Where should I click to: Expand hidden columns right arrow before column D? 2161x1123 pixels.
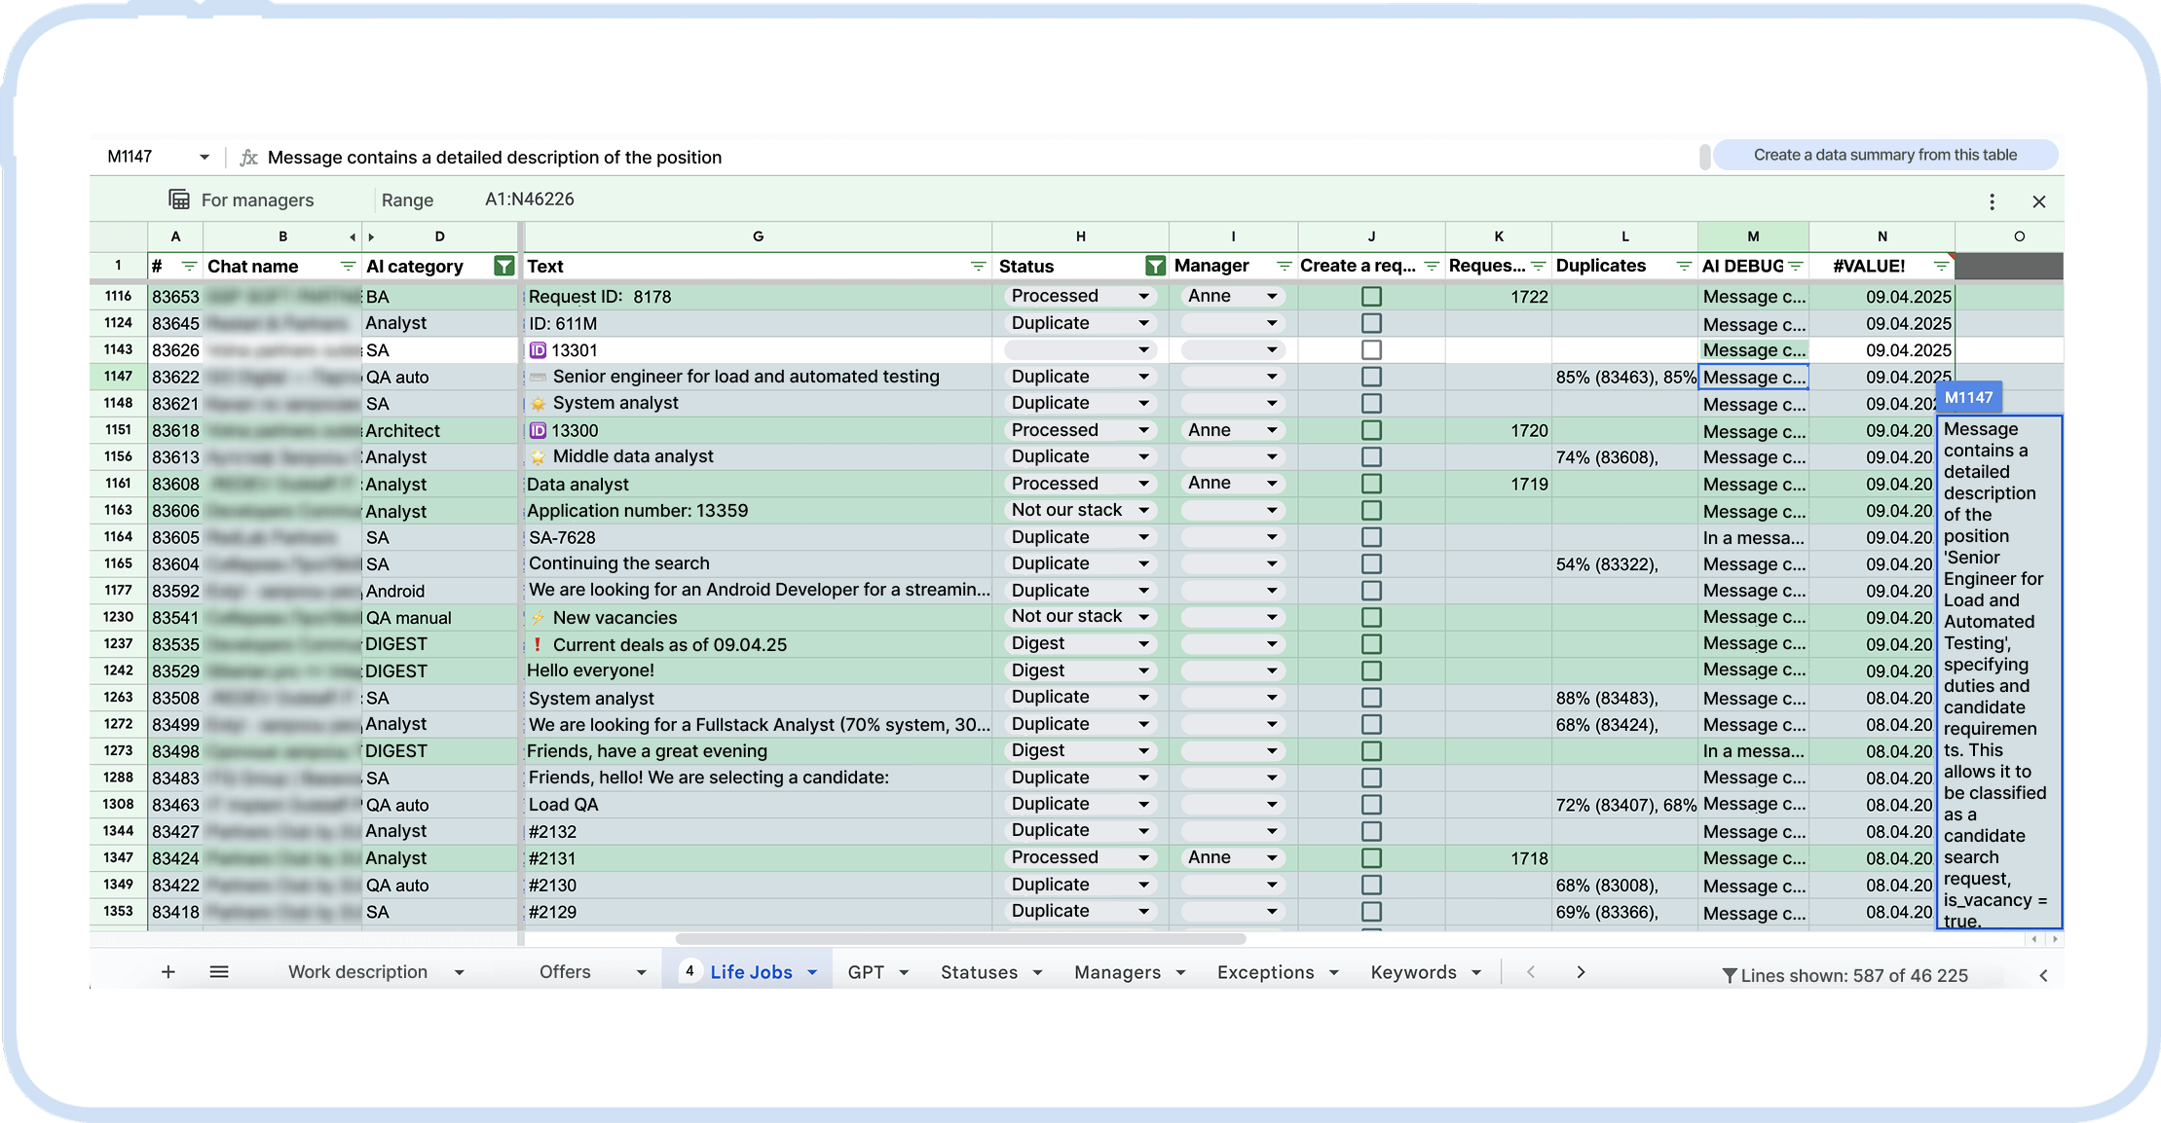click(x=371, y=237)
